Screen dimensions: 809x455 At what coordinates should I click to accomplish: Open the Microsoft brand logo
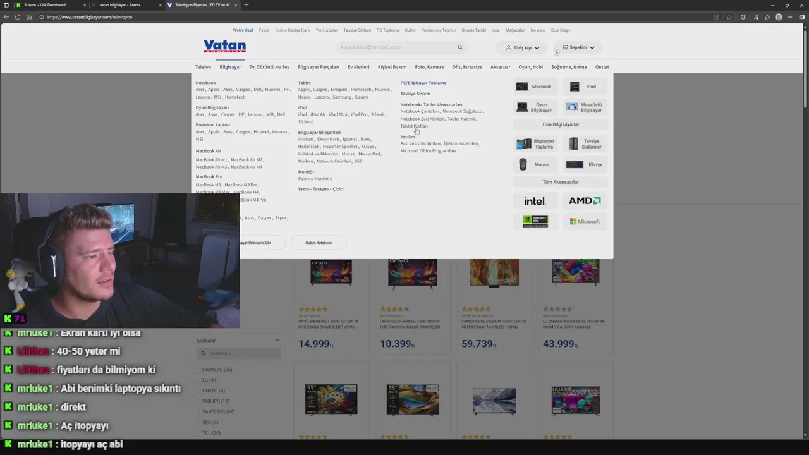coord(585,222)
